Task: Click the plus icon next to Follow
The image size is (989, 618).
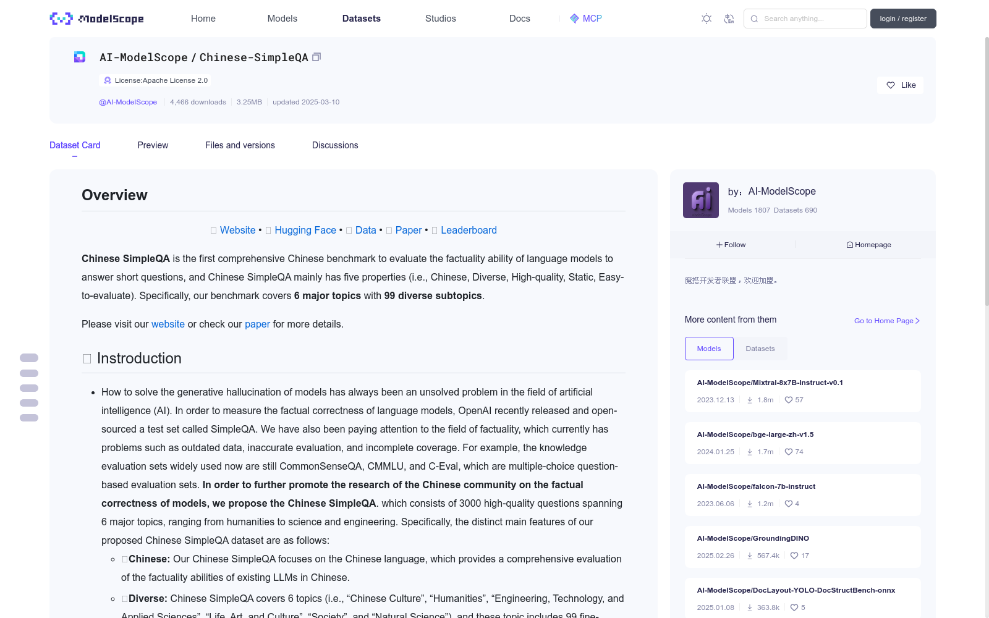Action: [719, 245]
